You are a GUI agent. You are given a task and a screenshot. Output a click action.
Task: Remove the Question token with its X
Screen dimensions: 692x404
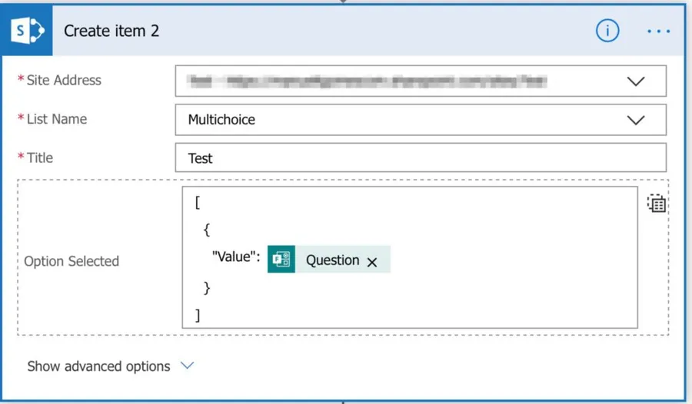[372, 262]
